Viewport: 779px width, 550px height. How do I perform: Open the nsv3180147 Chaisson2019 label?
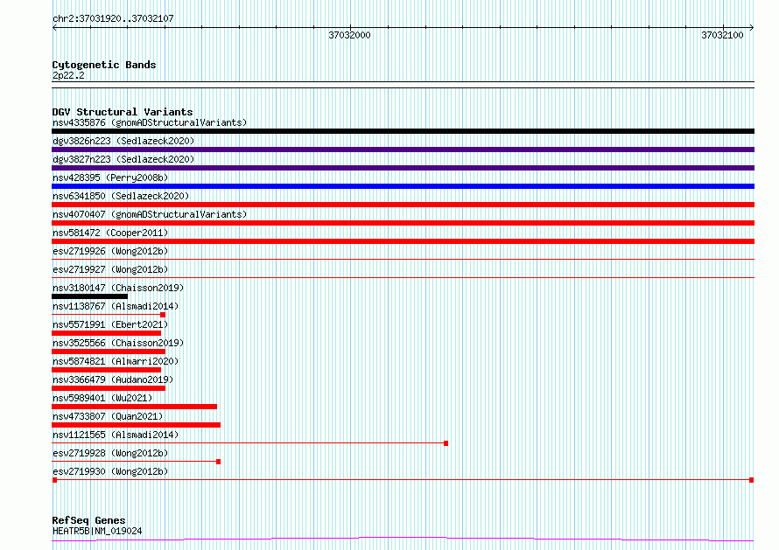(x=118, y=288)
